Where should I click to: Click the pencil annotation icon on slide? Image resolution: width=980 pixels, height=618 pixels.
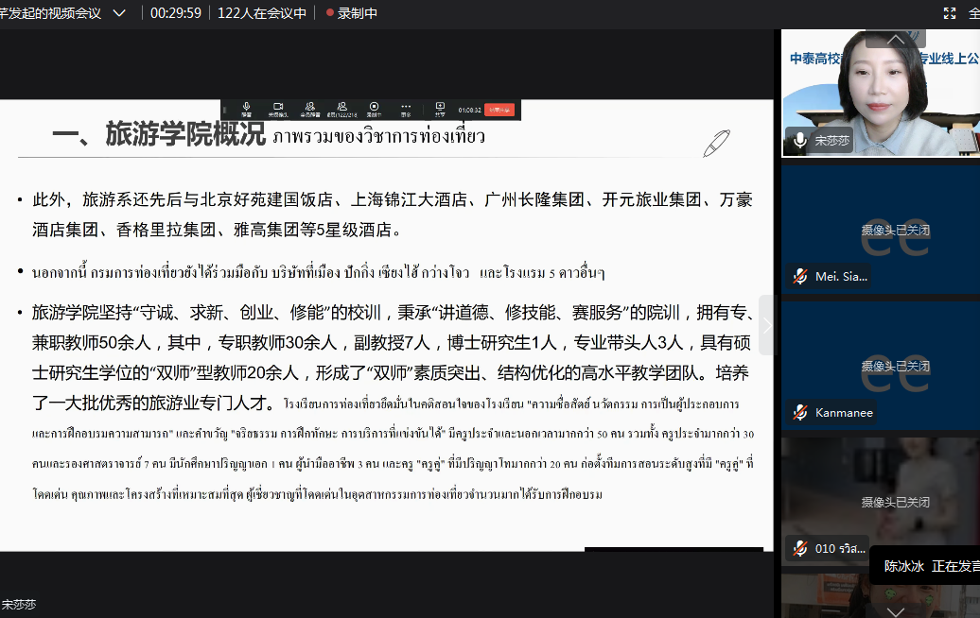point(716,144)
